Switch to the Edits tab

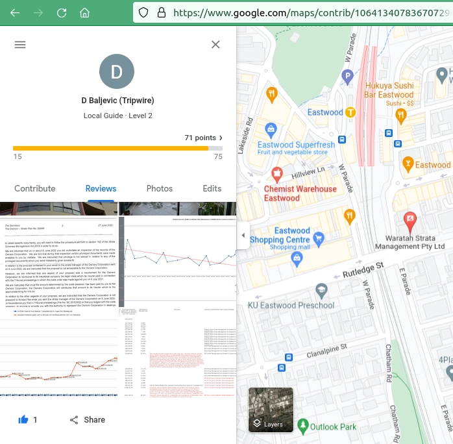point(212,189)
